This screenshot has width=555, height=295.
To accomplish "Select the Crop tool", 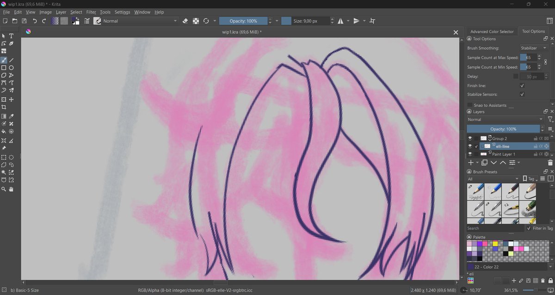I will pos(4,107).
